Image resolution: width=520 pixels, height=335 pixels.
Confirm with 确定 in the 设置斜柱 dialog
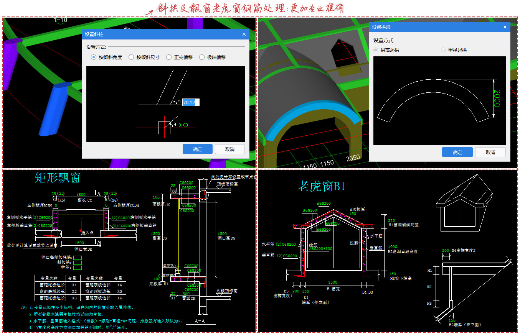pyautogui.click(x=197, y=149)
